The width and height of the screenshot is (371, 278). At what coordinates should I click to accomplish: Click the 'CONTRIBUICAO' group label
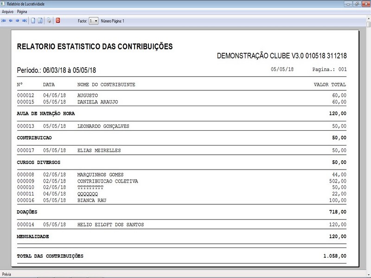coord(34,138)
